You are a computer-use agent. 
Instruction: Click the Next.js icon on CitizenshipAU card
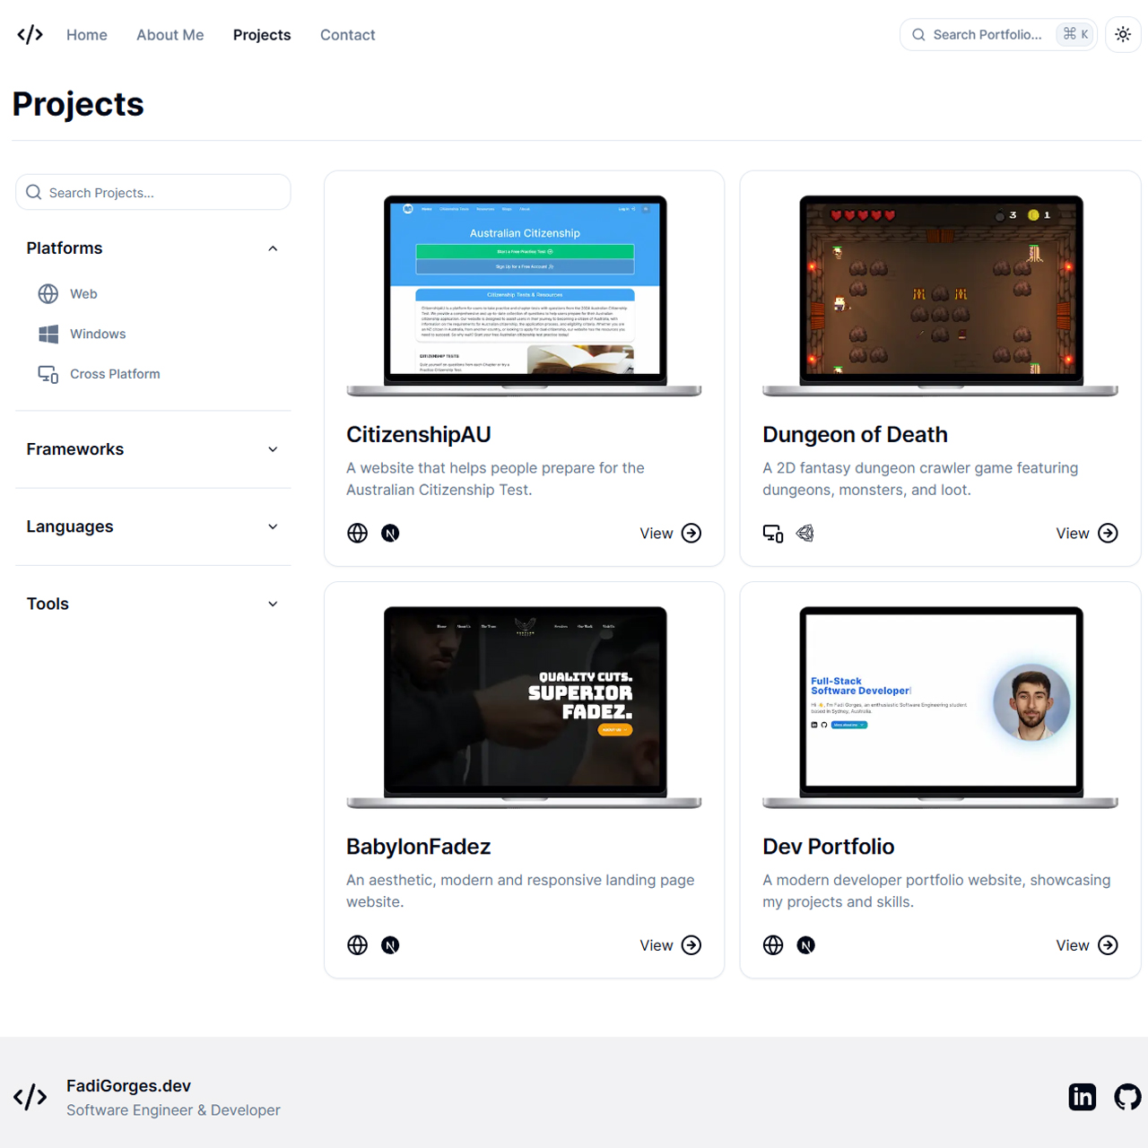click(390, 533)
